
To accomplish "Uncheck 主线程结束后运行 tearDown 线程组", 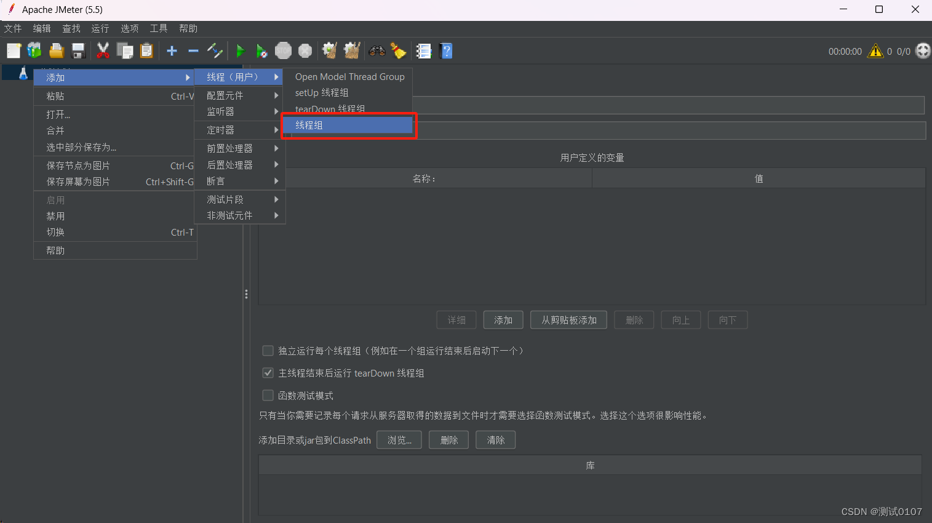I will (x=268, y=373).
